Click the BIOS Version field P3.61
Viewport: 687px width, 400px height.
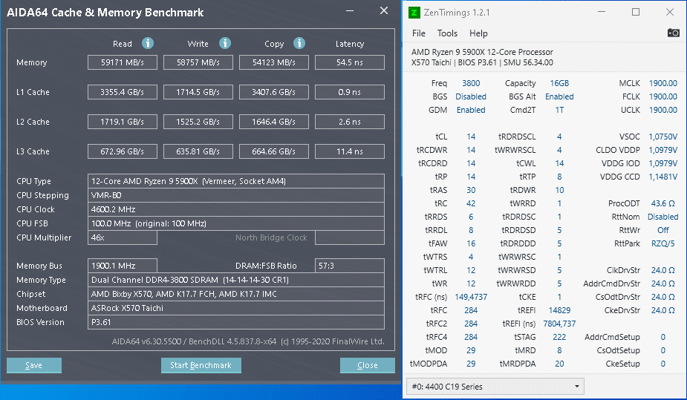coord(235,321)
